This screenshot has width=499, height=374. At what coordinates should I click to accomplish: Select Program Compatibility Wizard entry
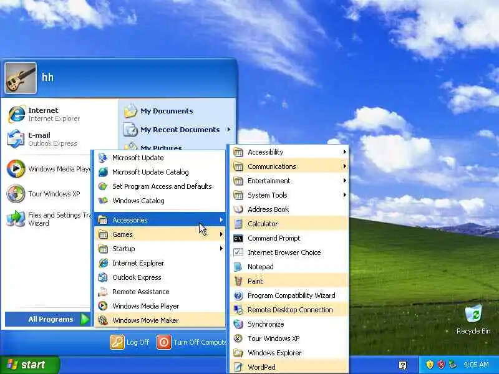coord(289,295)
